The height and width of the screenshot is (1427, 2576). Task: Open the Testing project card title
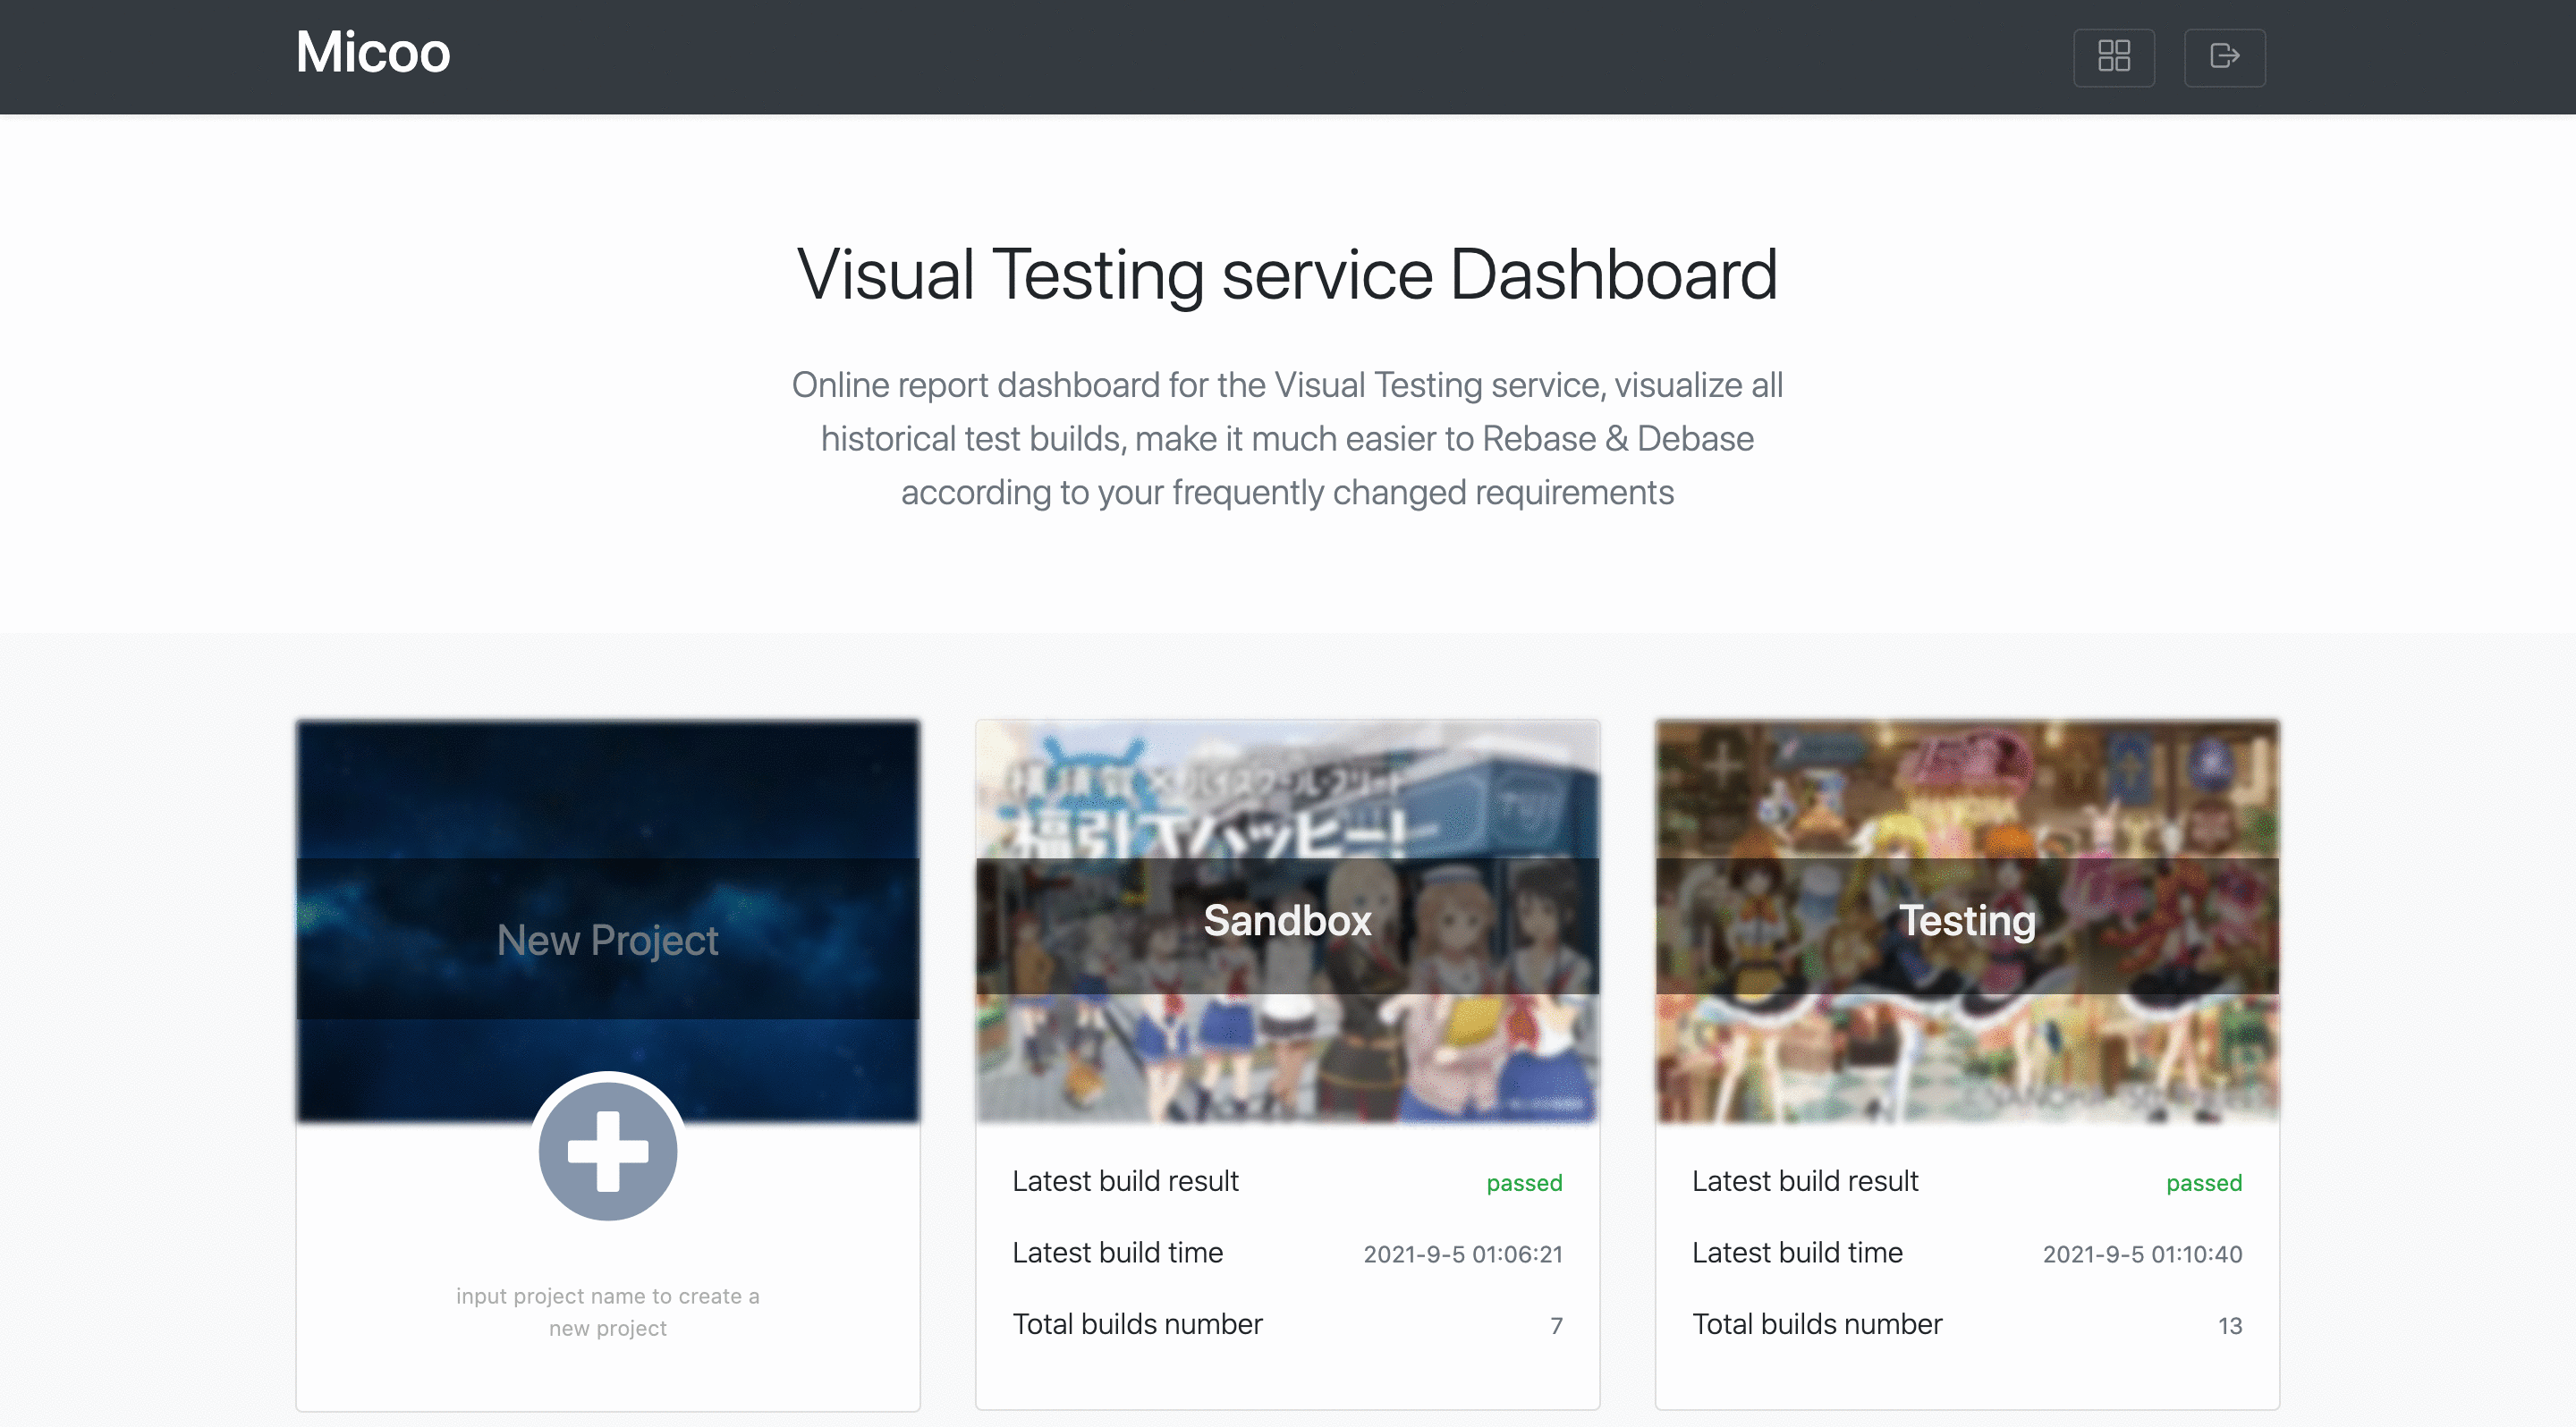tap(1966, 920)
